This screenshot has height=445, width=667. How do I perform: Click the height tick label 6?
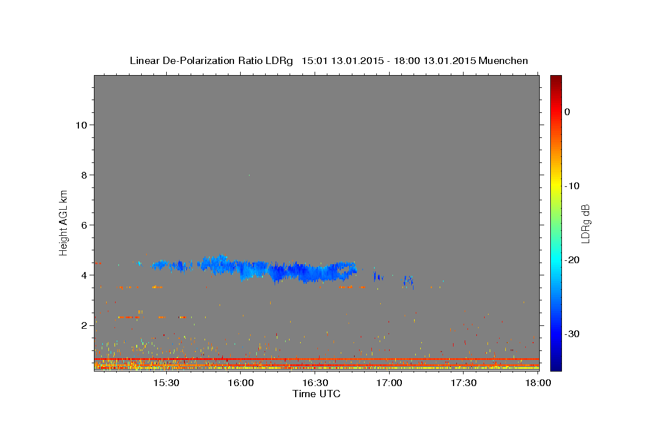pos(83,225)
